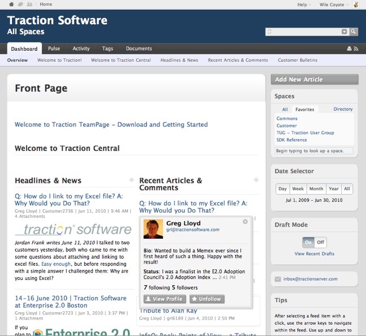Click the people icon in top bar
Screen dimensions: 366x336
tap(29, 5)
